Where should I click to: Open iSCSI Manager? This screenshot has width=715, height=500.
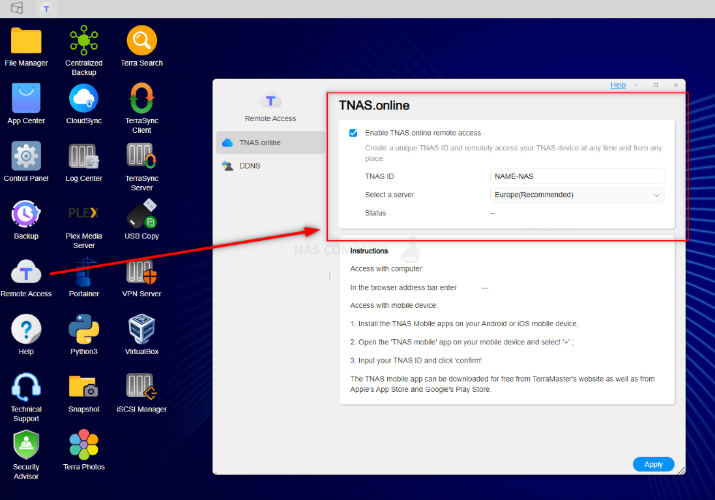[x=142, y=387]
